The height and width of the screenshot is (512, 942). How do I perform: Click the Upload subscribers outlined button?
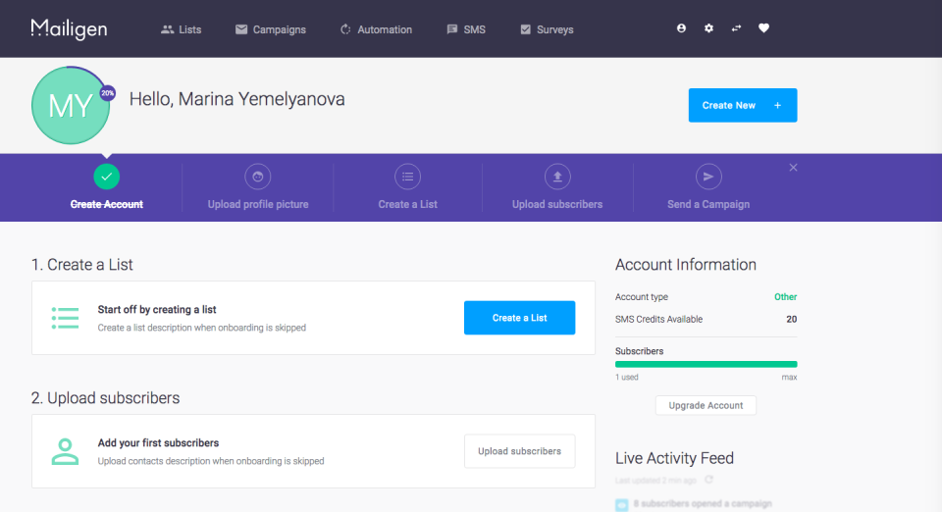pos(520,451)
